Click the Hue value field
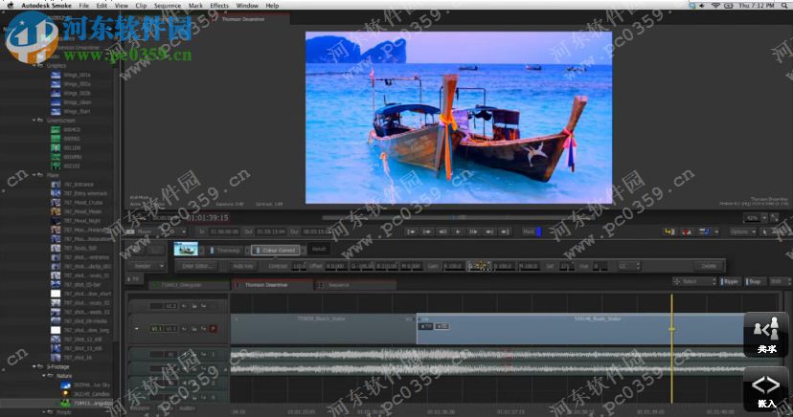This screenshot has width=793, height=417. coord(600,266)
